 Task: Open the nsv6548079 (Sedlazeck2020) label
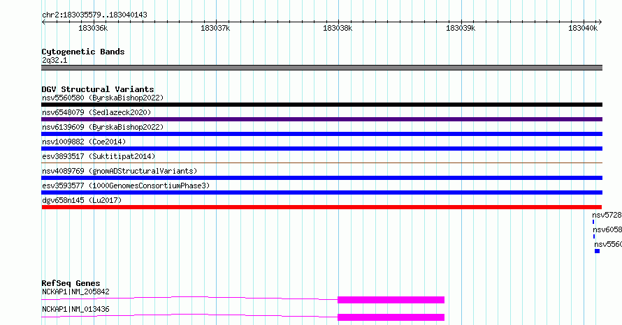[x=96, y=112]
